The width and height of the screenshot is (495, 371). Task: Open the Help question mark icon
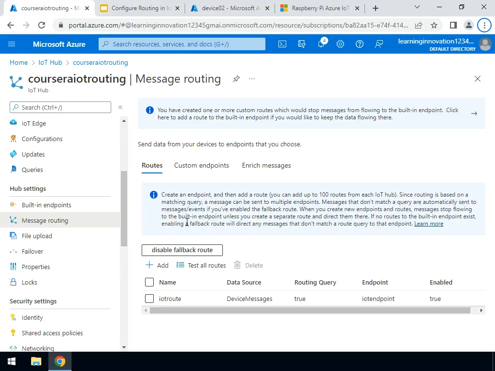(359, 44)
